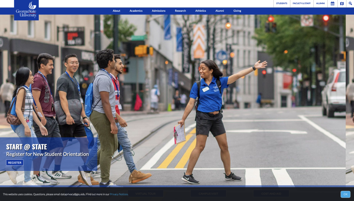Open the Alumni utility link beside Faculty & Staff

pyautogui.click(x=320, y=3)
